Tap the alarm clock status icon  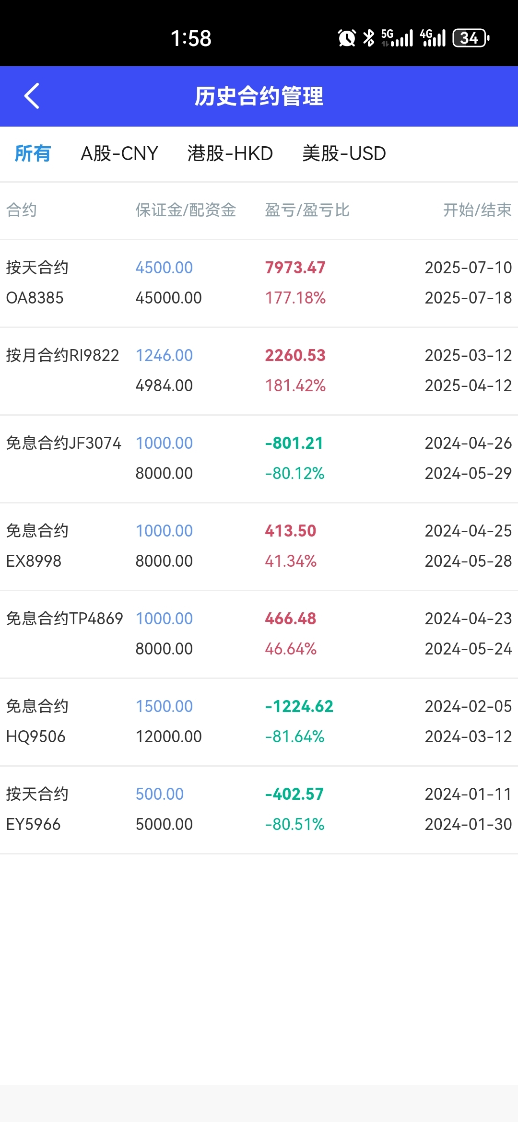347,38
